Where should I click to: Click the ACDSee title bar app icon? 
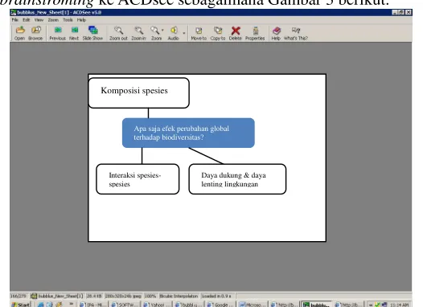pos(14,12)
